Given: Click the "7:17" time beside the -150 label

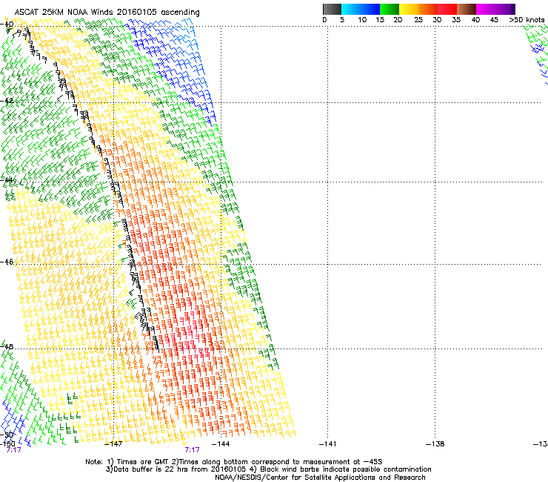Looking at the screenshot, I should (13, 450).
